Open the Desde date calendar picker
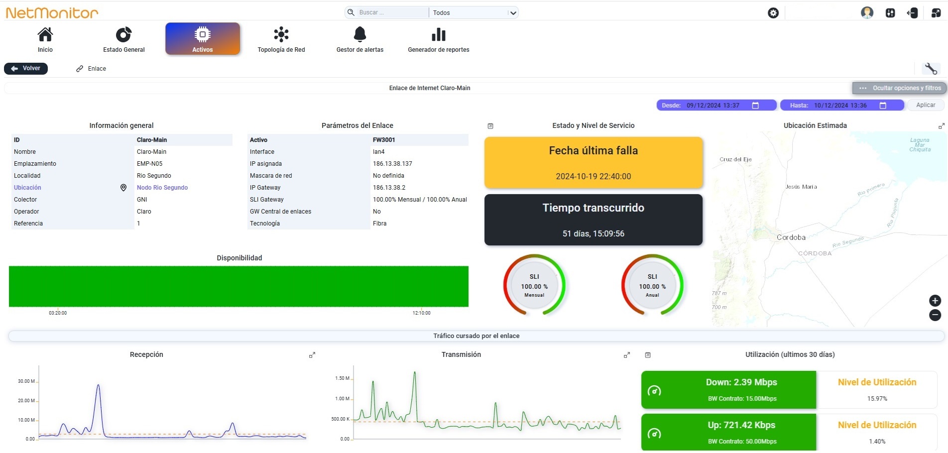Image resolution: width=948 pixels, height=453 pixels. 755,106
